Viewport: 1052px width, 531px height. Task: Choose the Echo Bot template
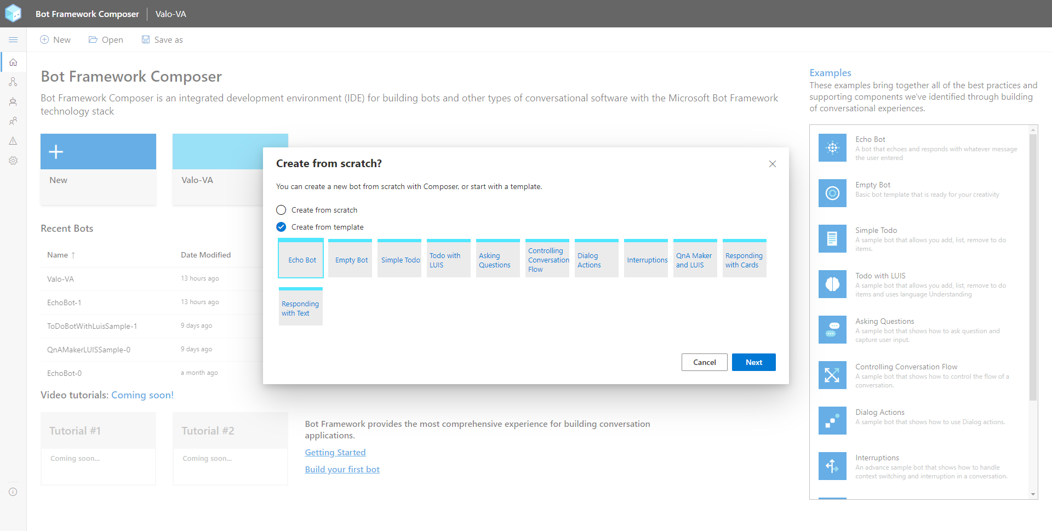coord(301,258)
